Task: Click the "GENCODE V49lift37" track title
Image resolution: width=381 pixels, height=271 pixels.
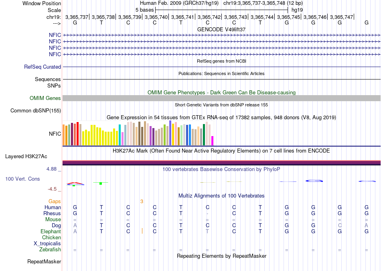Action: 221,29
